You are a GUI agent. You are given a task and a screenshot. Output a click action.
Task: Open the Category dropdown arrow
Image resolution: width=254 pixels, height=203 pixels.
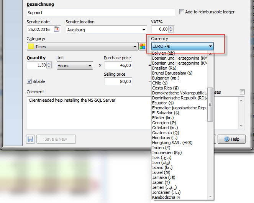pos(135,47)
